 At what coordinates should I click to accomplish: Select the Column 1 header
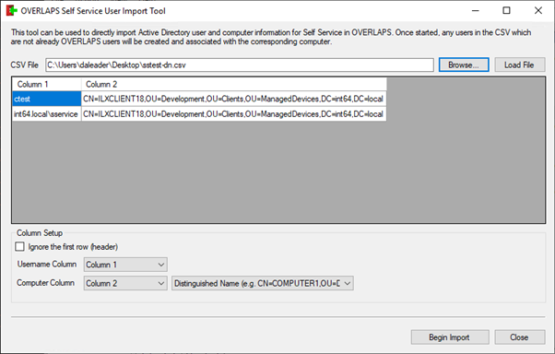click(x=47, y=84)
